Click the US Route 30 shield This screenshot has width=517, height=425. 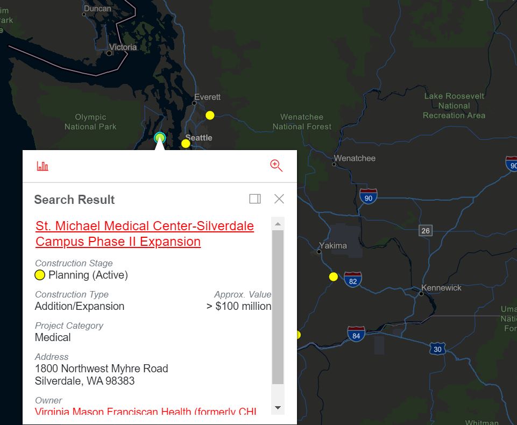pos(437,349)
